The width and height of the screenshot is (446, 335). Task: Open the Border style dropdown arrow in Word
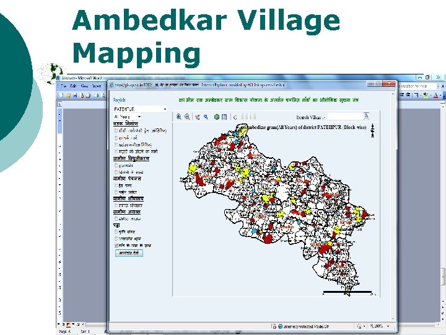tap(421, 96)
